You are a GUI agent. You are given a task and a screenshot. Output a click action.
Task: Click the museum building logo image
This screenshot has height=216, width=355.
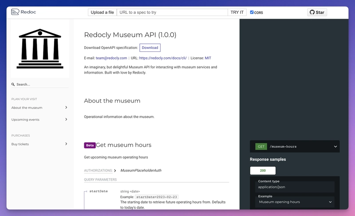tap(40, 49)
